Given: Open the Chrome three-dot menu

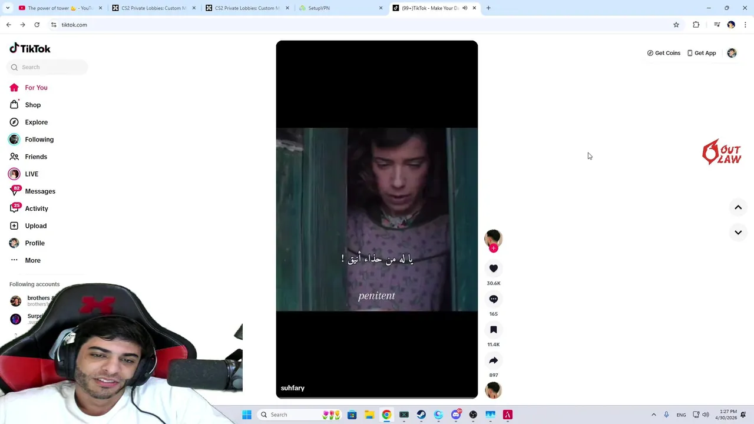Looking at the screenshot, I should 745,25.
